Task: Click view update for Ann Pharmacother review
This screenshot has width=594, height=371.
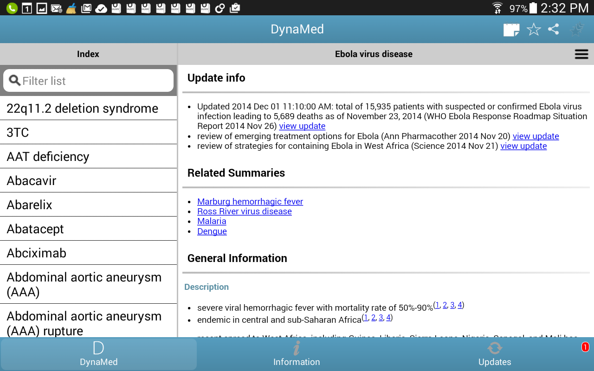Action: coord(536,136)
